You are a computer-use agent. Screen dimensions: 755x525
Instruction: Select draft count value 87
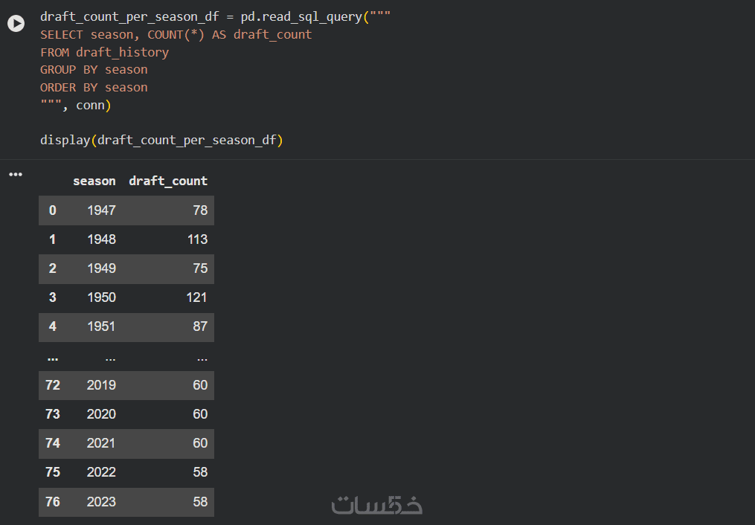tap(200, 326)
